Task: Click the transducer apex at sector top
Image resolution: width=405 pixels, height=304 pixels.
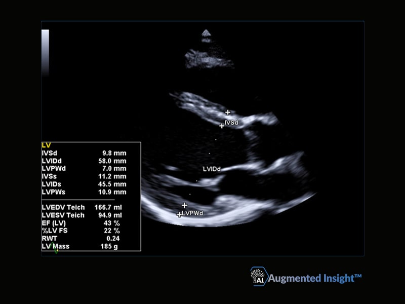Action: click(x=206, y=33)
